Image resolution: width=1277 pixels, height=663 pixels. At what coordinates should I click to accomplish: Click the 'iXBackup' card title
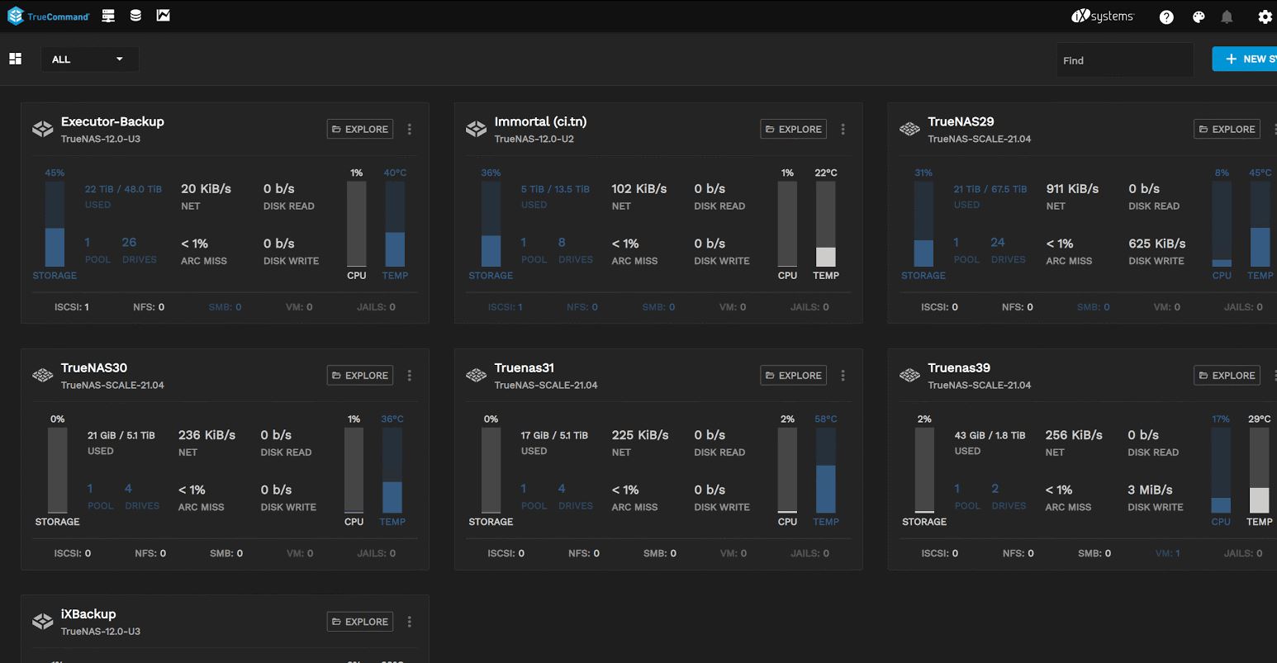[x=88, y=613]
